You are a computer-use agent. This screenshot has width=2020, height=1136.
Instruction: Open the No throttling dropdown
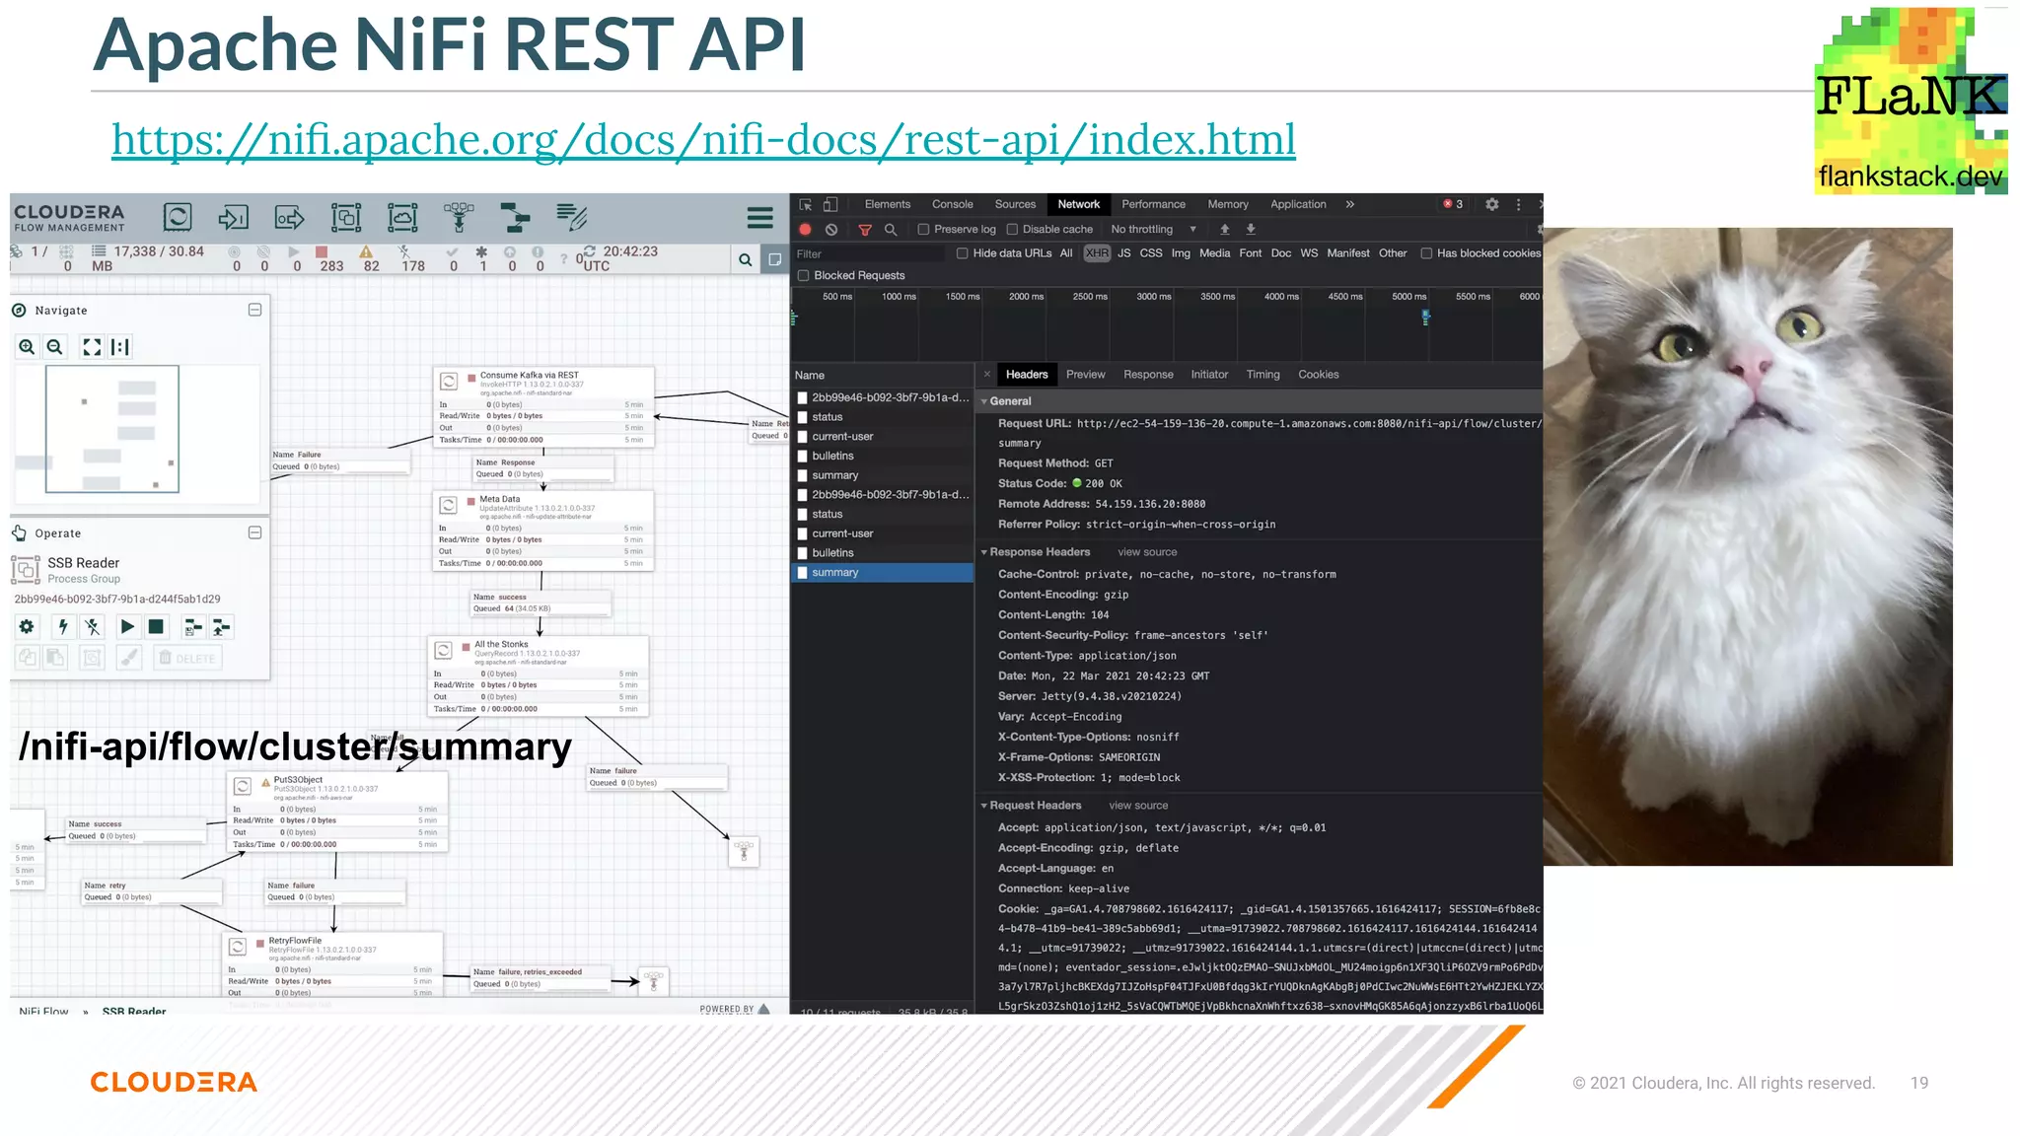[x=1153, y=230]
